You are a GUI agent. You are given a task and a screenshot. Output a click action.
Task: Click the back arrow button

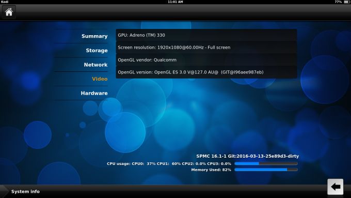pyautogui.click(x=335, y=187)
